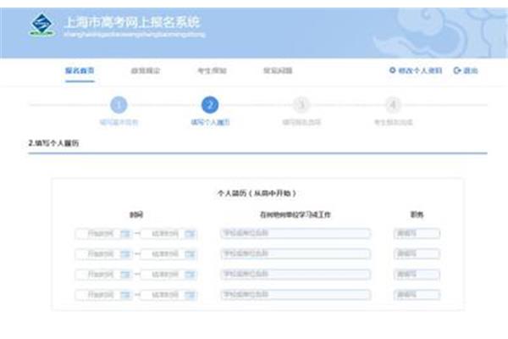The height and width of the screenshot is (339, 508).
Task: Open fourth row end date calendar icon
Action: click(x=190, y=295)
